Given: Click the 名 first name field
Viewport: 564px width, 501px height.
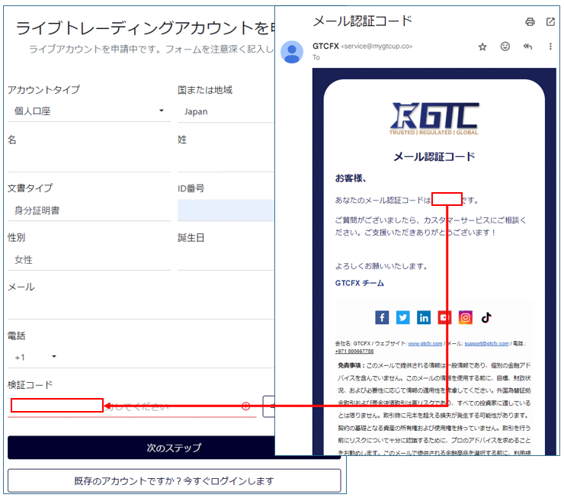Looking at the screenshot, I should point(89,161).
